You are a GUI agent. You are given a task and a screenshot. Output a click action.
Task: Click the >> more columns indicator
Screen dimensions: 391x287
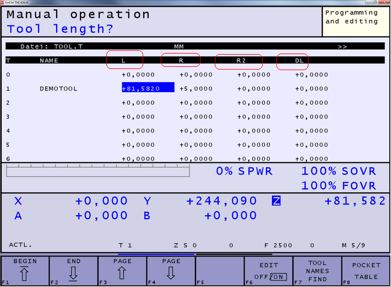tap(343, 47)
